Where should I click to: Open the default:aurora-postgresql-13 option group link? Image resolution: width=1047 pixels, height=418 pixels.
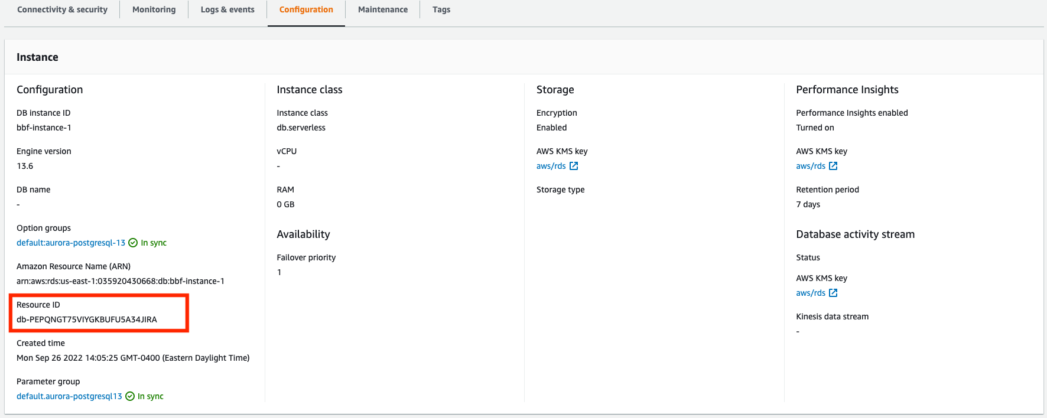tap(71, 243)
